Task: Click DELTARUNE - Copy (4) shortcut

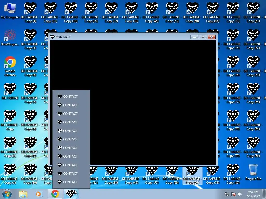Action: 30,12
